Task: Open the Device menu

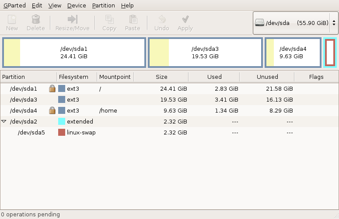Action: click(77, 5)
